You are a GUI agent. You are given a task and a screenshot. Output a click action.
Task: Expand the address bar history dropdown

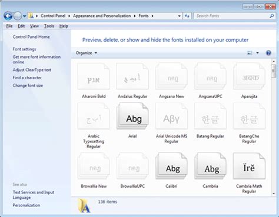pyautogui.click(x=180, y=16)
